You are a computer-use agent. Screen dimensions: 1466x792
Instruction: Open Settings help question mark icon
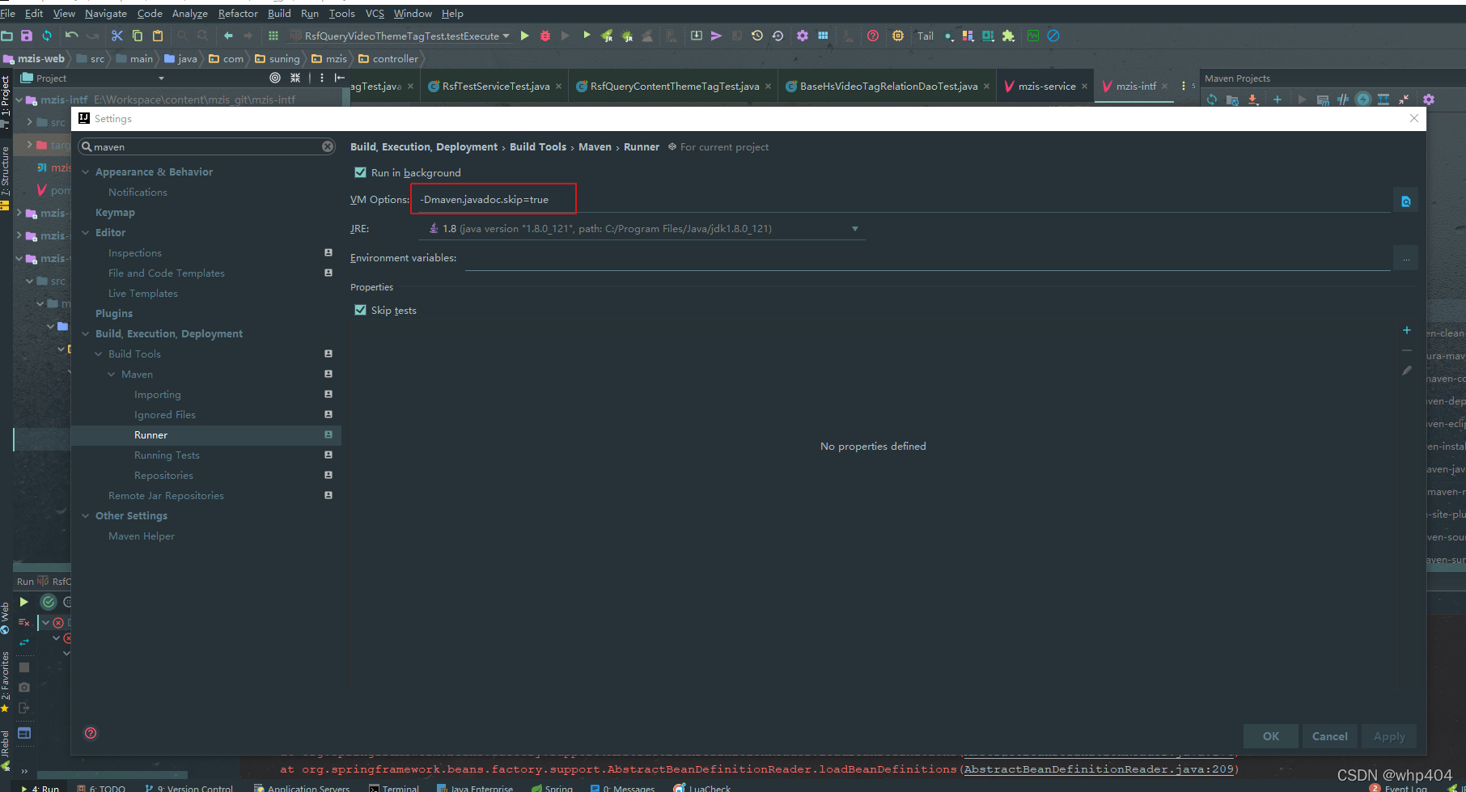coord(91,733)
